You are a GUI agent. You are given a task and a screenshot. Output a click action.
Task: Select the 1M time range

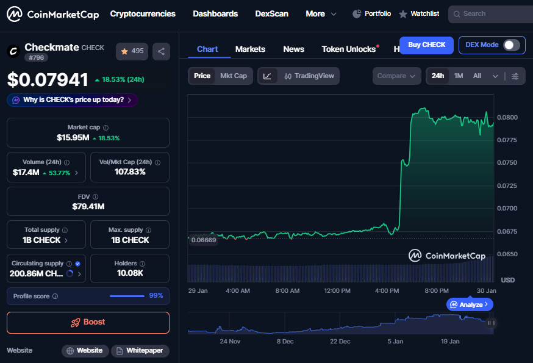coord(459,76)
